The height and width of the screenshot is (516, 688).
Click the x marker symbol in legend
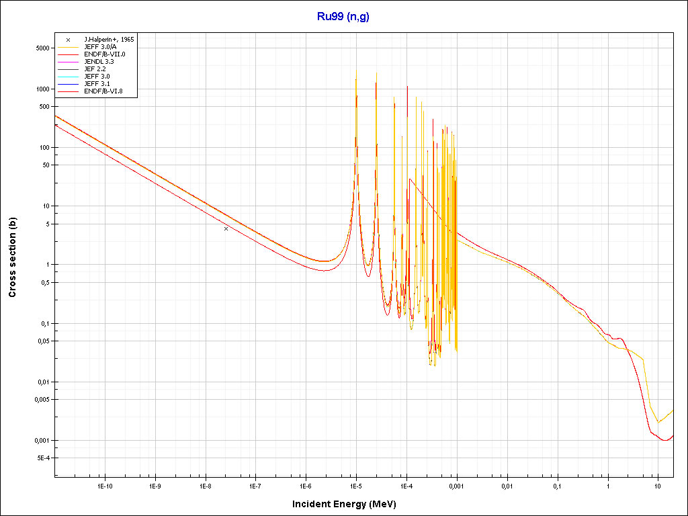pos(68,40)
